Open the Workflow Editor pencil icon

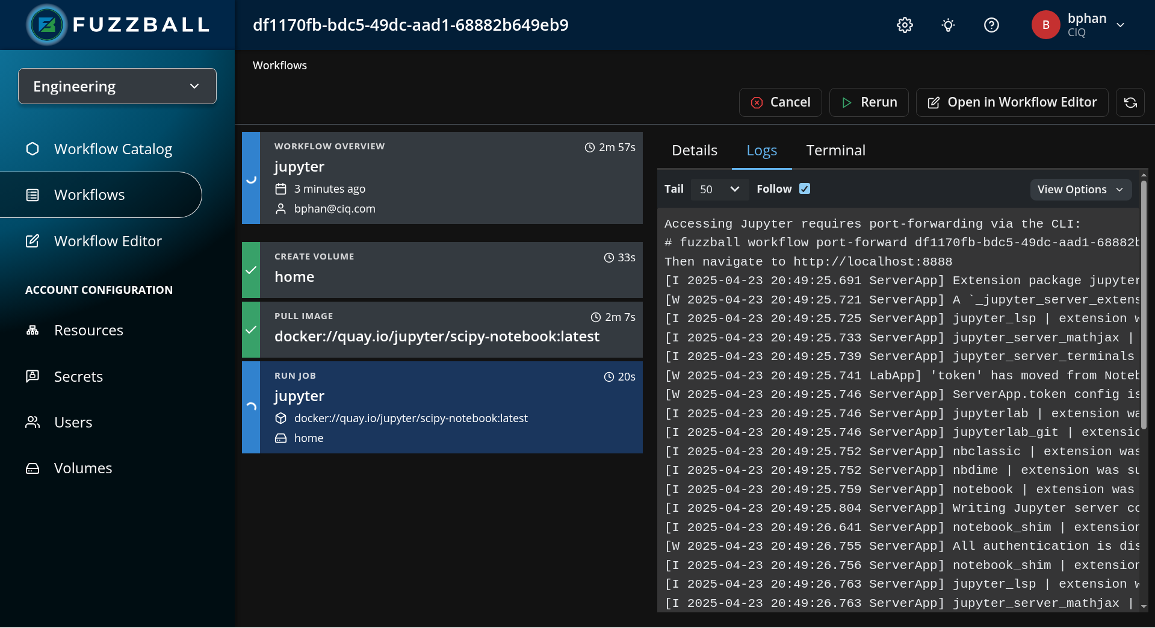[x=33, y=241]
